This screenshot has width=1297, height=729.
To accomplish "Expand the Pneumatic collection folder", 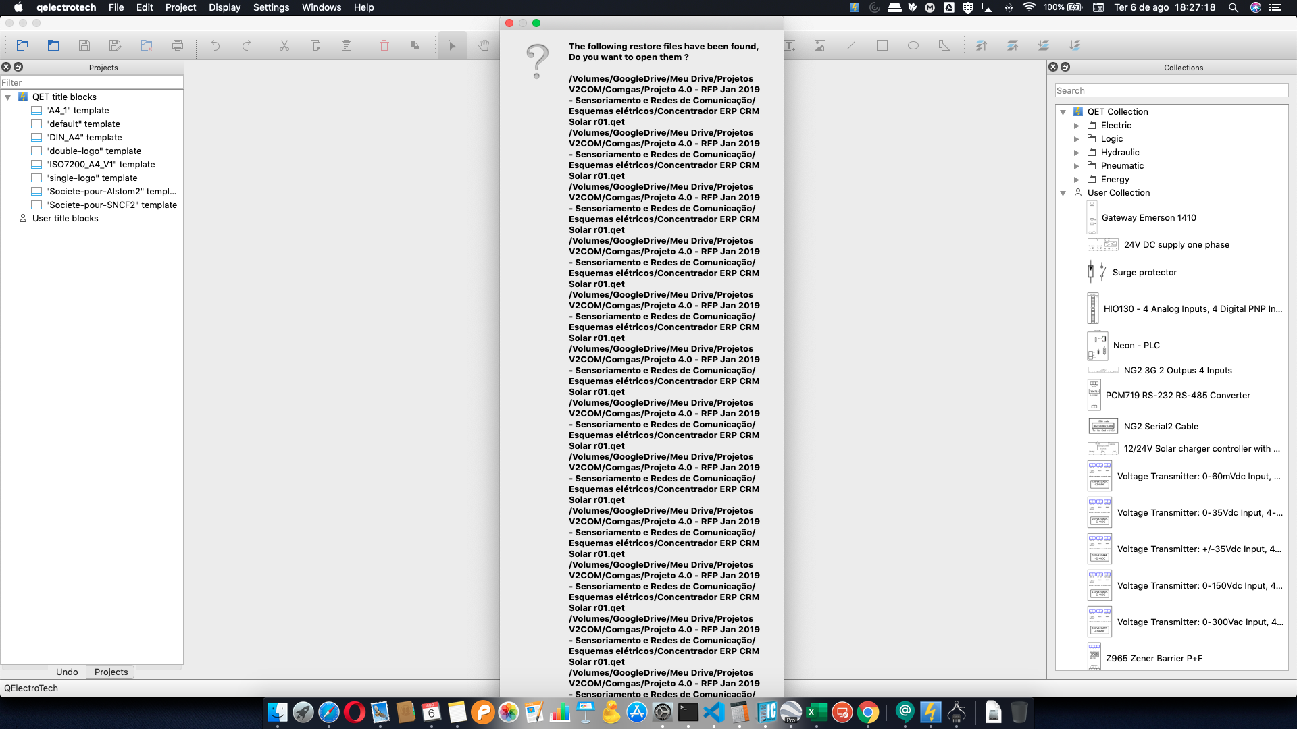I will click(x=1077, y=166).
